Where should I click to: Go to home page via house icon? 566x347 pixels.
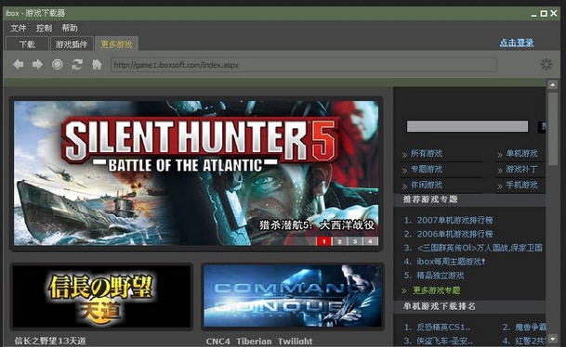[x=97, y=65]
